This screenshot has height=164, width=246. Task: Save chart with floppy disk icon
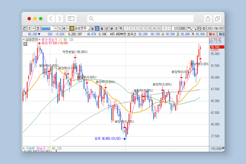(x=199, y=28)
